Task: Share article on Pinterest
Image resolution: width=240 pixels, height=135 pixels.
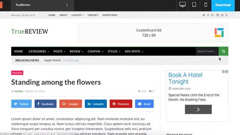Action: click(x=121, y=104)
